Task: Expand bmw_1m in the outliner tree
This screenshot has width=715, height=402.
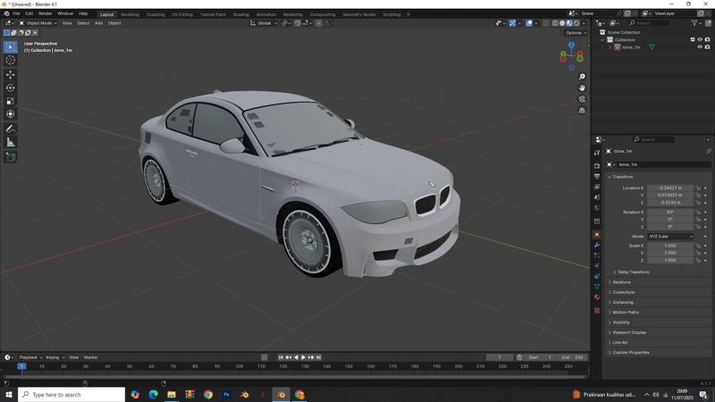Action: pyautogui.click(x=610, y=47)
